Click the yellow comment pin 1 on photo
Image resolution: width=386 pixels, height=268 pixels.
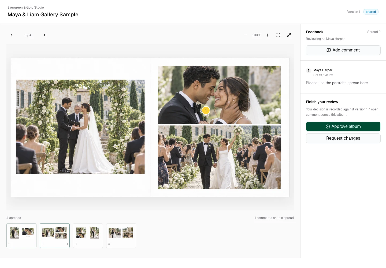click(206, 110)
